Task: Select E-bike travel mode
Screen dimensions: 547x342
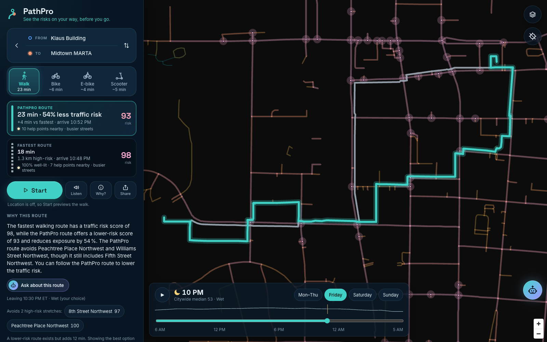Action: [x=88, y=81]
